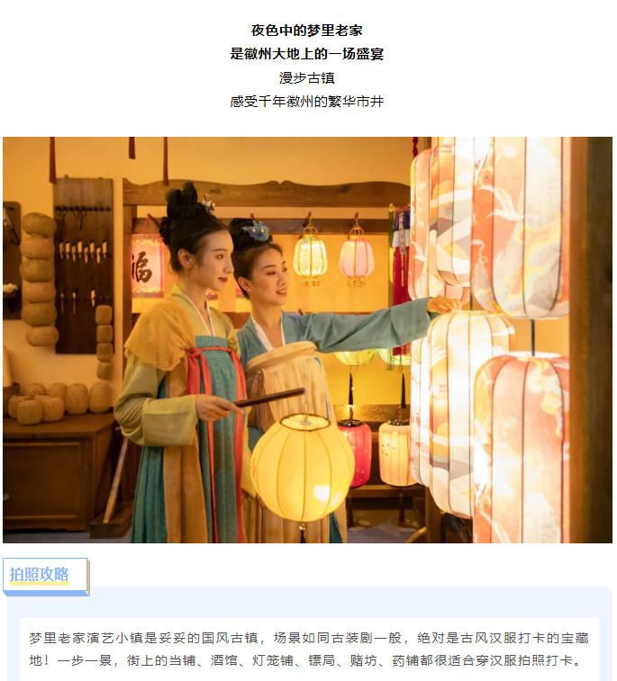The height and width of the screenshot is (681, 617).
Task: Click the pink hanging lantern in the photo
Action: pyautogui.click(x=357, y=258)
